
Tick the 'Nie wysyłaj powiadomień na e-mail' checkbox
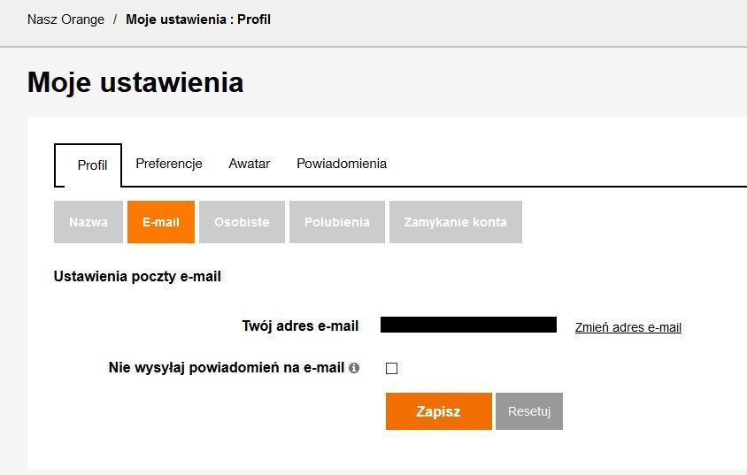[x=392, y=369]
